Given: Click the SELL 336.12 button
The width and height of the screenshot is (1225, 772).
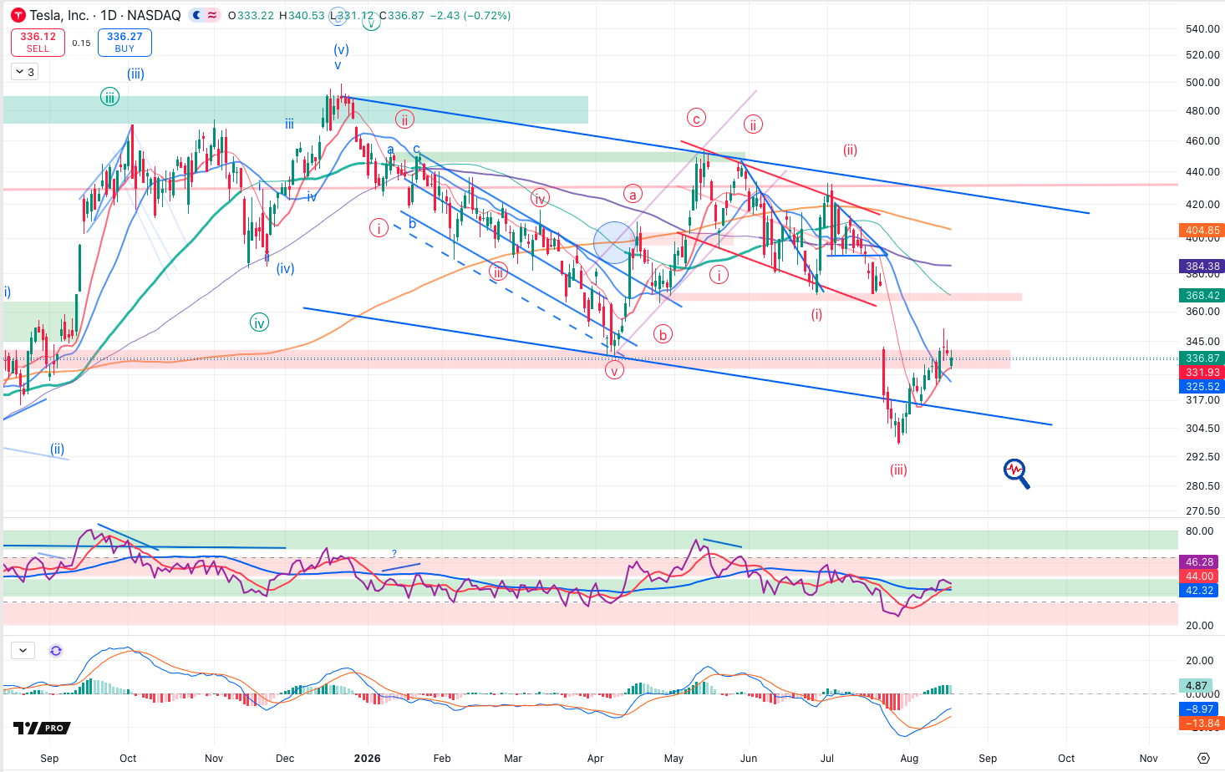Looking at the screenshot, I should pos(38,42).
